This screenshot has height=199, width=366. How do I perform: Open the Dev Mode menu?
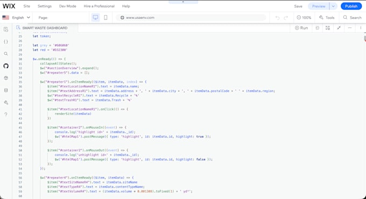68,6
